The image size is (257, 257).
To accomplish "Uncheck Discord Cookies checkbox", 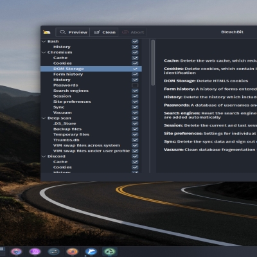I will point(135,167).
